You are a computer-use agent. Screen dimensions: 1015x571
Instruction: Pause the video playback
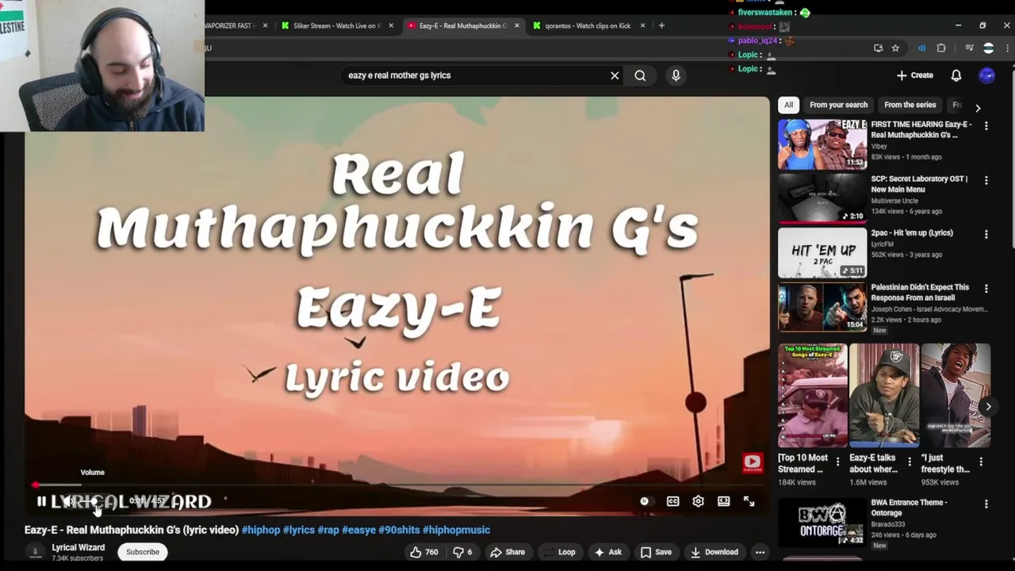[41, 501]
